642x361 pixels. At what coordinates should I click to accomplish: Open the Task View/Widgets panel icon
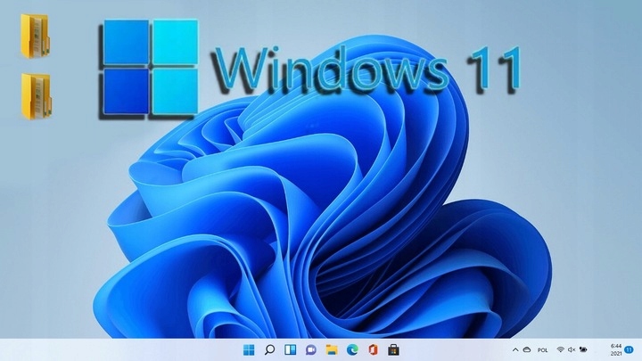pyautogui.click(x=291, y=350)
